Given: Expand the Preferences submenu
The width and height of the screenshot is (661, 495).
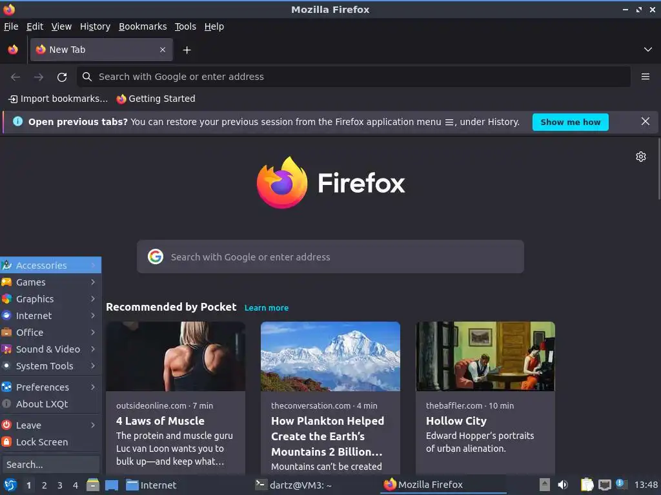Looking at the screenshot, I should (x=50, y=387).
